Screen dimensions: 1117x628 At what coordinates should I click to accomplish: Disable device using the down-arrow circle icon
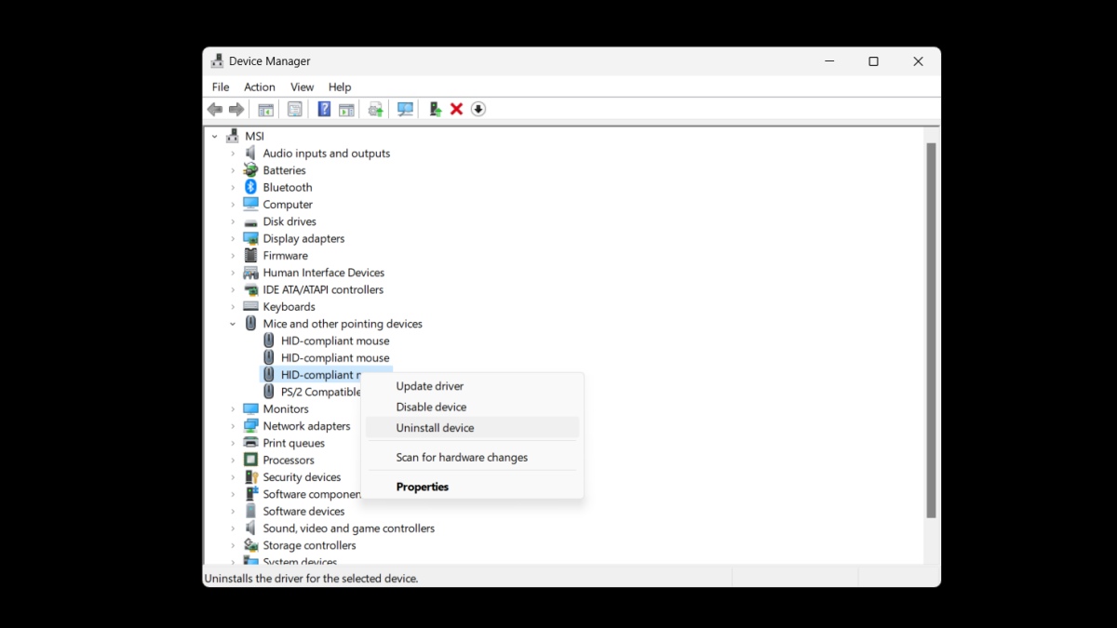tap(478, 109)
